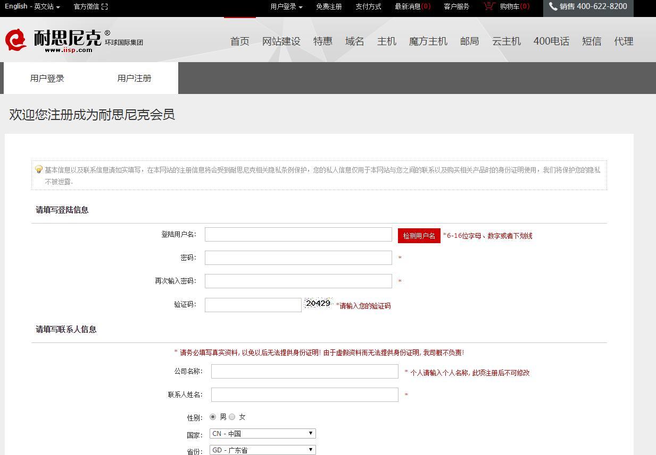Click the 请填写联系人信息 section heading
656x455 pixels.
coord(66,329)
